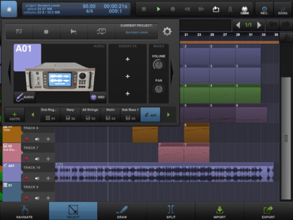Open the Export function
Image resolution: width=293 pixels, height=220 pixels.
click(268, 211)
